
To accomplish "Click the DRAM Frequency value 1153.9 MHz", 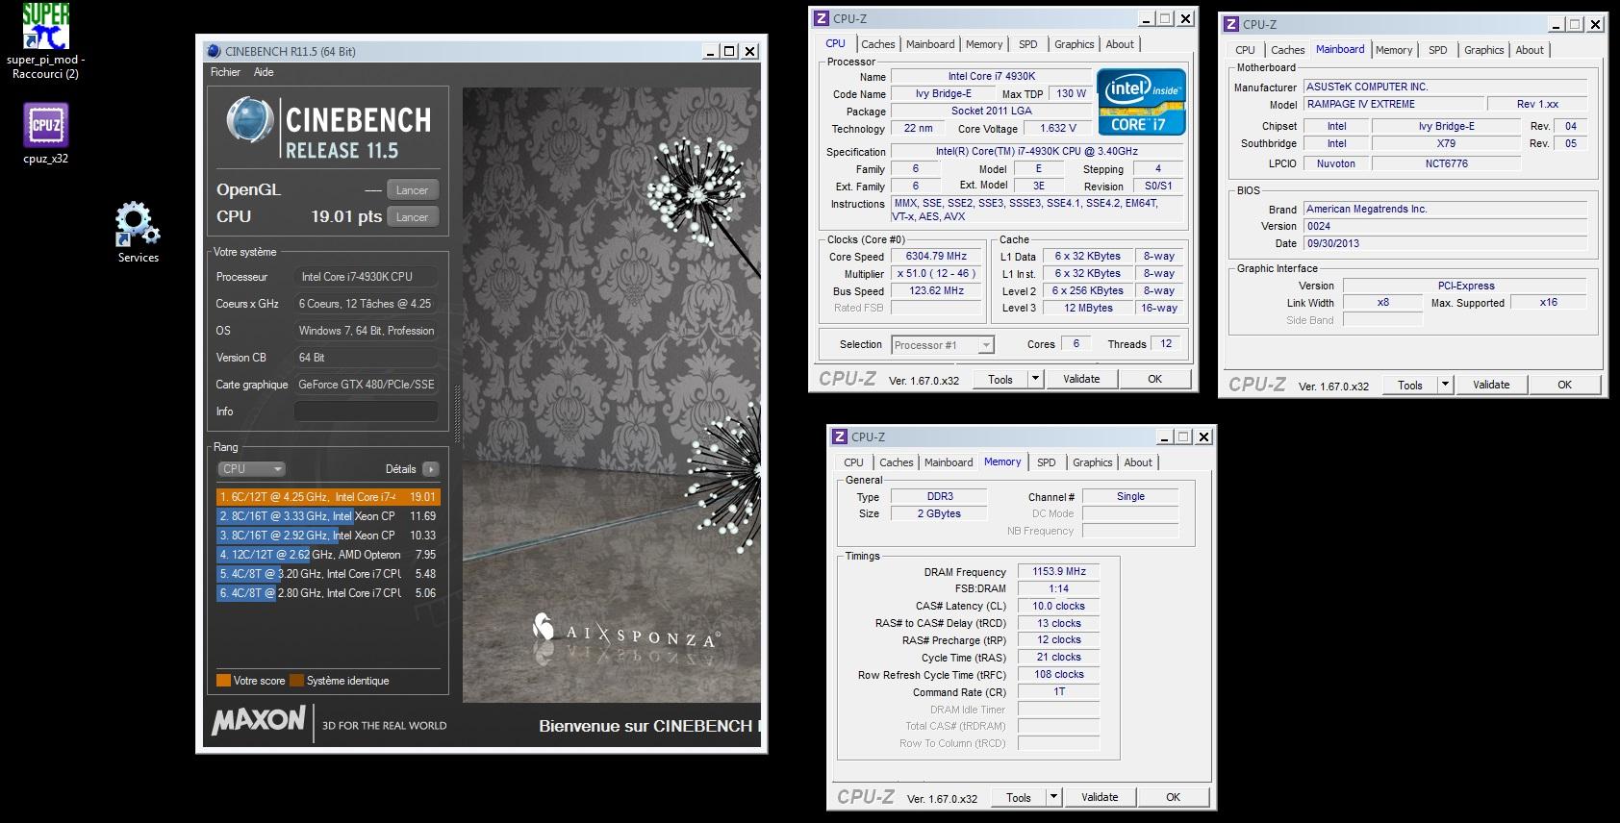I will coord(1059,571).
